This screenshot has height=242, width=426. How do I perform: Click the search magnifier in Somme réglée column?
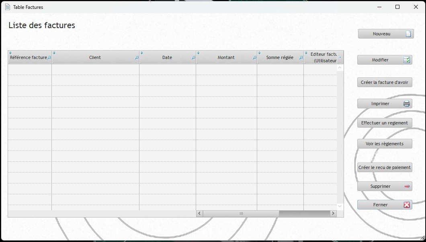pos(301,58)
